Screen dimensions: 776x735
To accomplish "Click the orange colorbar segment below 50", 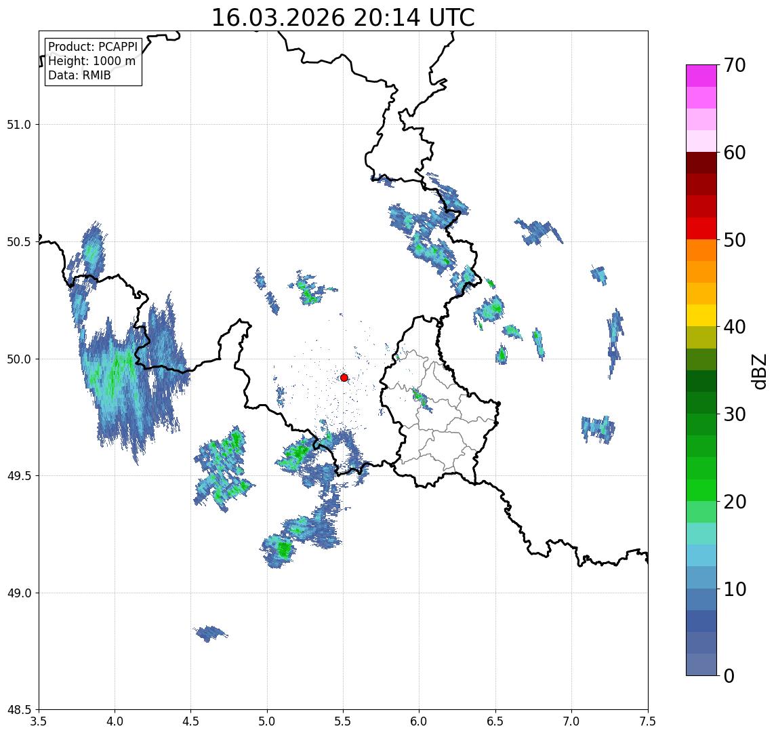I will coord(701,250).
